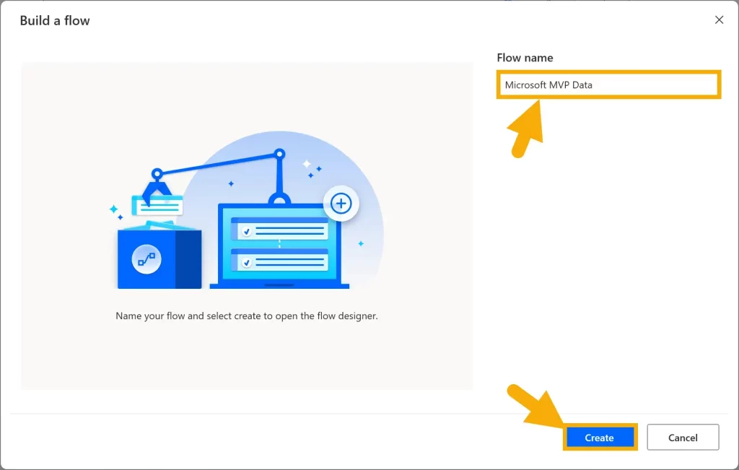Click the "Build a flow" dialog title
Screen dimensions: 739x470
click(55, 20)
